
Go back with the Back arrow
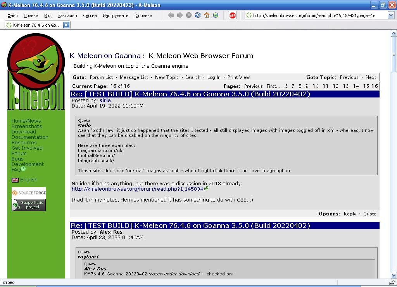click(x=171, y=15)
